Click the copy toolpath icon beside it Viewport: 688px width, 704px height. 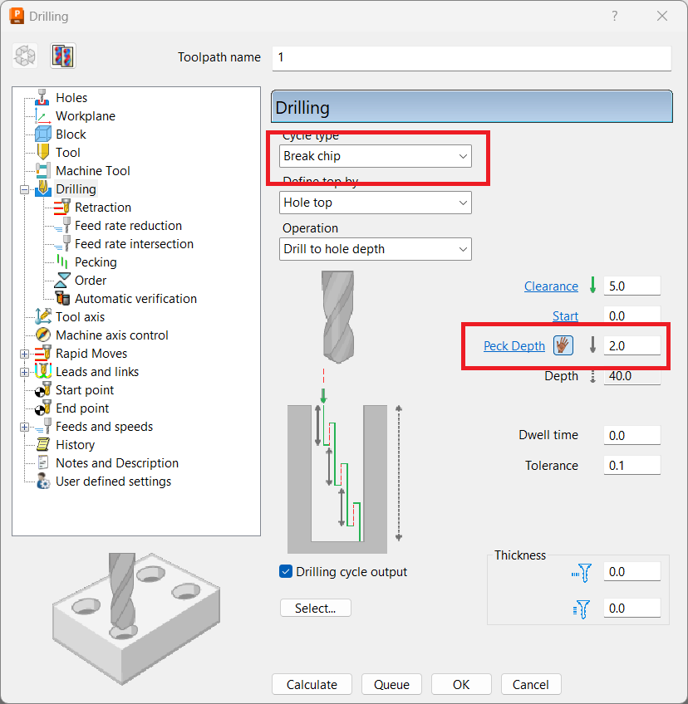[62, 56]
